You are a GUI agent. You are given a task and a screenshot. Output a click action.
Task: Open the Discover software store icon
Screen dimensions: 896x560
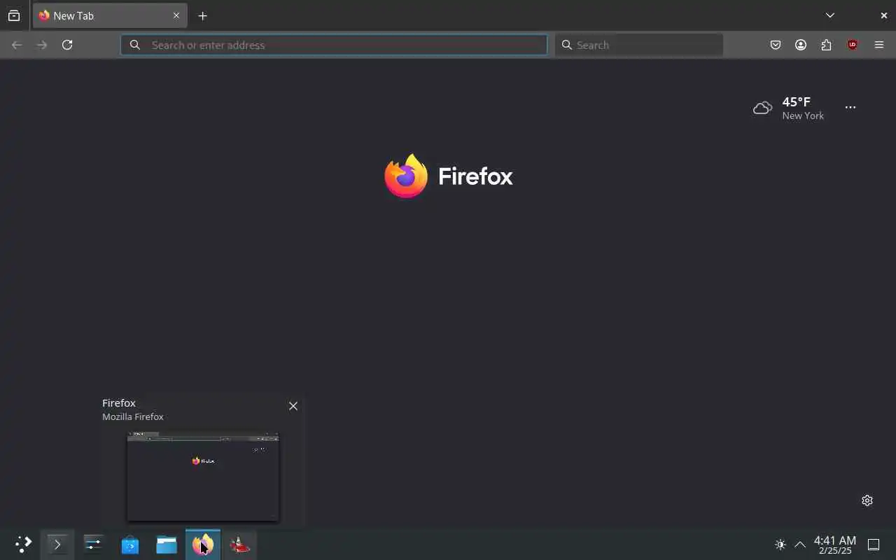pyautogui.click(x=130, y=544)
